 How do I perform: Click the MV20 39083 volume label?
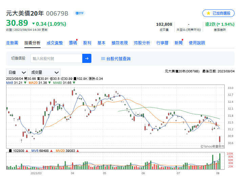click(x=67, y=151)
